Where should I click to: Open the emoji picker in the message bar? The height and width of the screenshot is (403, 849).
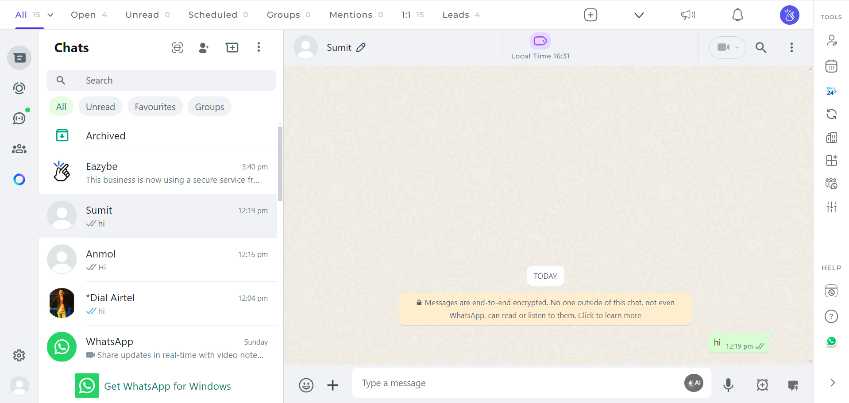[306, 385]
